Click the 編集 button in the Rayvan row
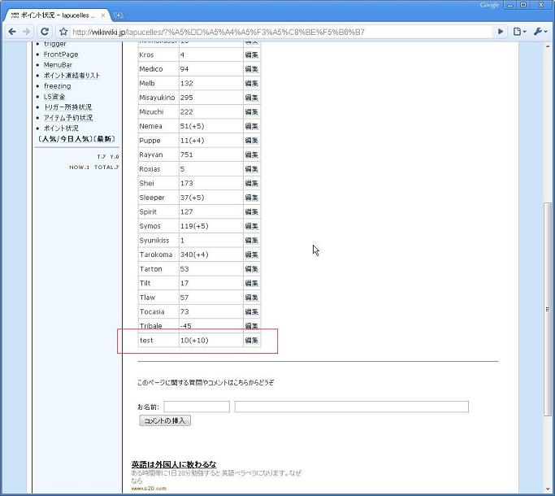The image size is (555, 496). coord(251,154)
